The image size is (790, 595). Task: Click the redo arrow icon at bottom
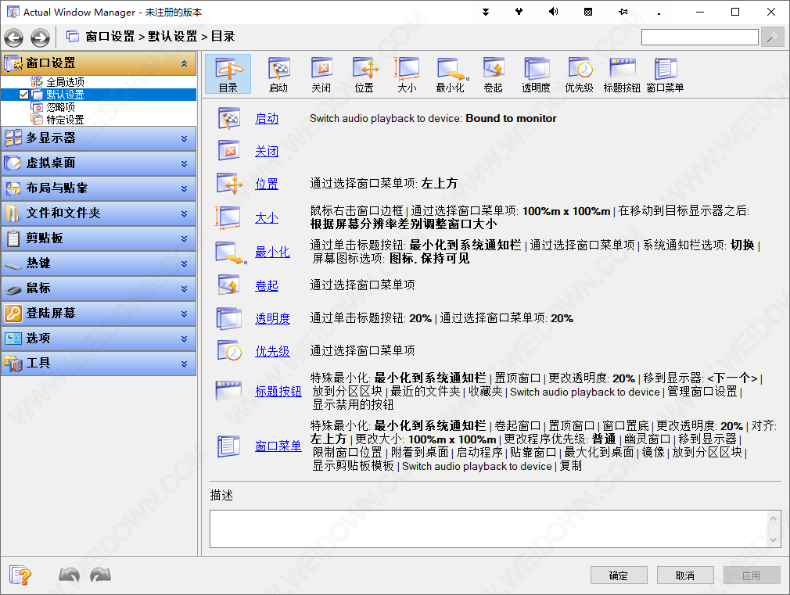tap(100, 575)
